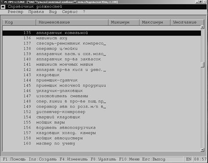Click the system menu icon beside Справочник должностей
Image resolution: width=208 pixels, height=163 pixels.
[x=3, y=7]
